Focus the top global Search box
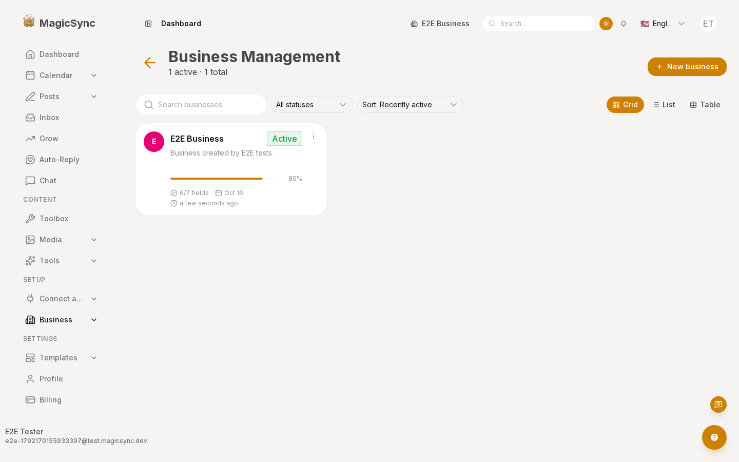739x462 pixels. [x=538, y=24]
